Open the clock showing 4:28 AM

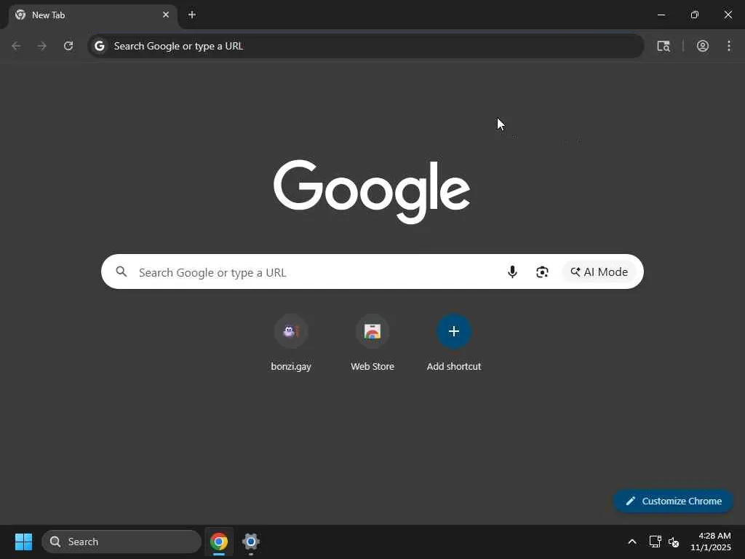[x=711, y=542]
